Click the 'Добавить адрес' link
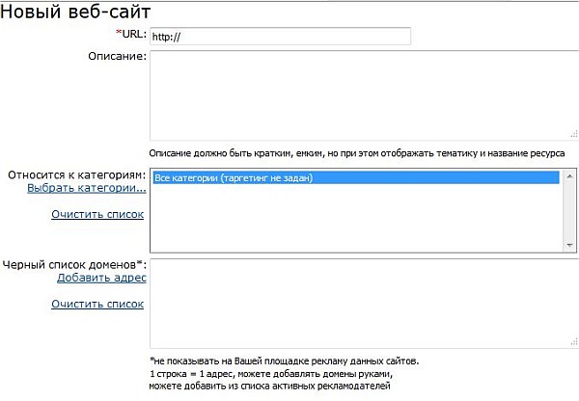This screenshot has width=579, height=401. (x=101, y=278)
